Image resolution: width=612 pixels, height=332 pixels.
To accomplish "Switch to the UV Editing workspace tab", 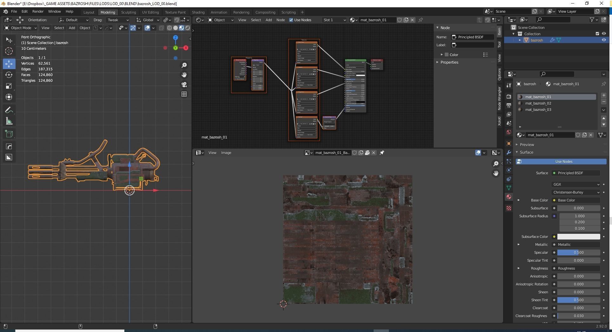I will tap(150, 12).
